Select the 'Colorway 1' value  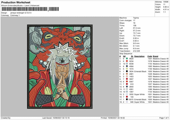(15, 15)
